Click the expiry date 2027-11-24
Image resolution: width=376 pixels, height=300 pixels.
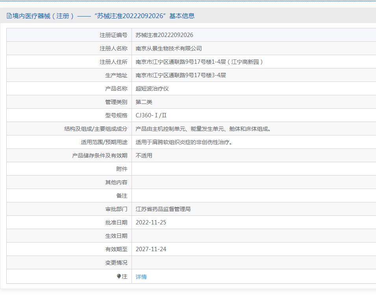pos(151,249)
